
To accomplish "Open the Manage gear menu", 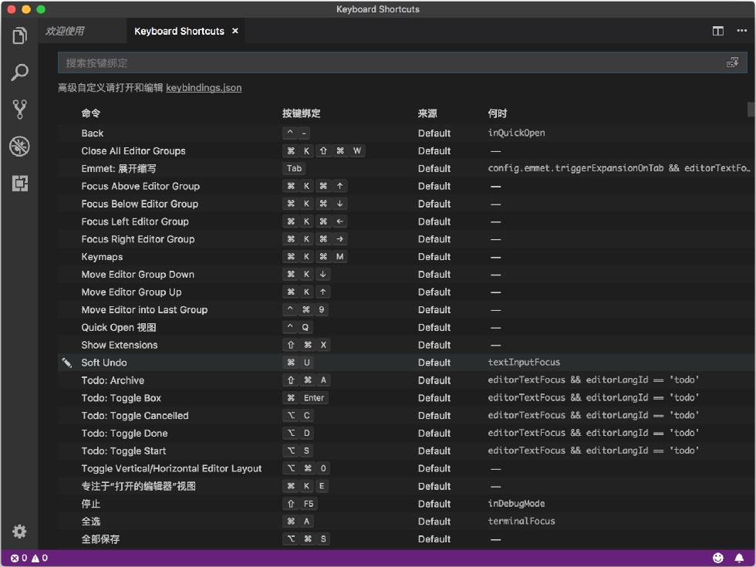I will [19, 532].
